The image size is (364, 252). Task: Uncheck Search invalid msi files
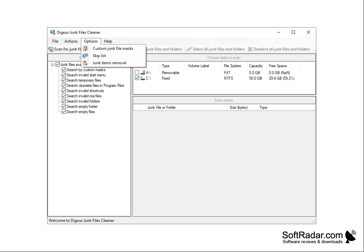(64, 96)
